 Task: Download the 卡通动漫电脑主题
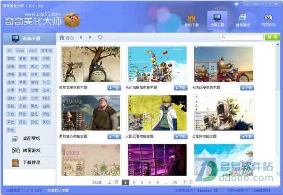(247, 88)
